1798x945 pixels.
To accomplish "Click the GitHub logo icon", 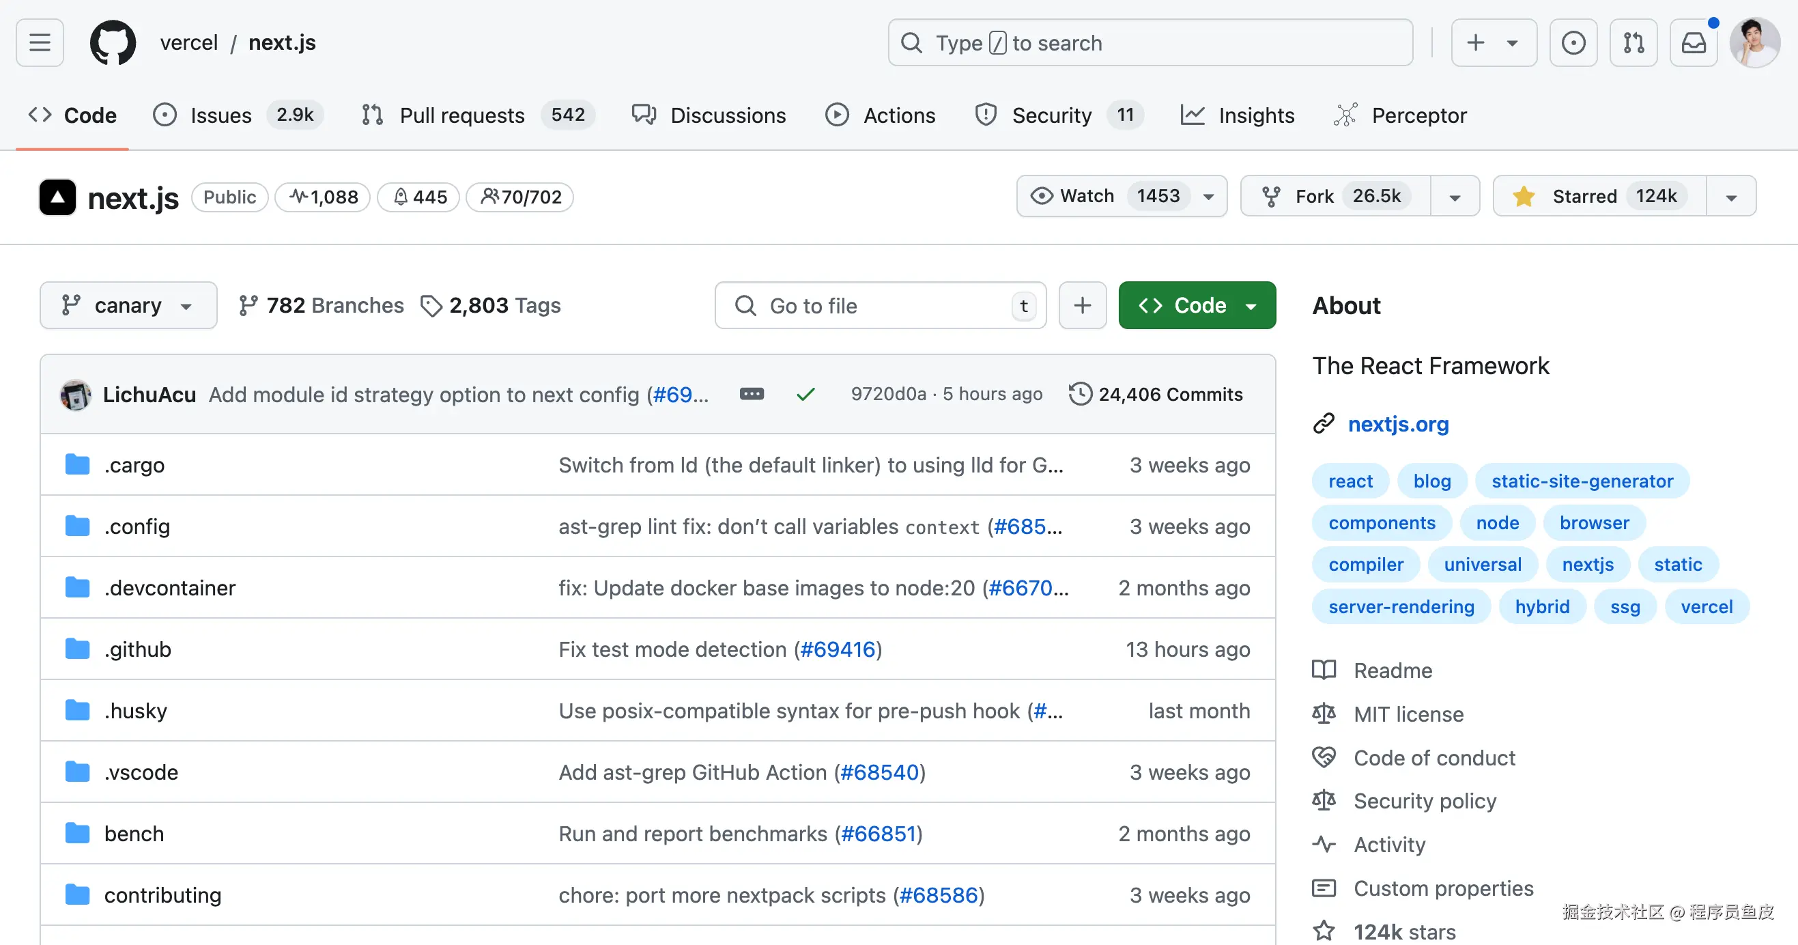I will point(113,42).
